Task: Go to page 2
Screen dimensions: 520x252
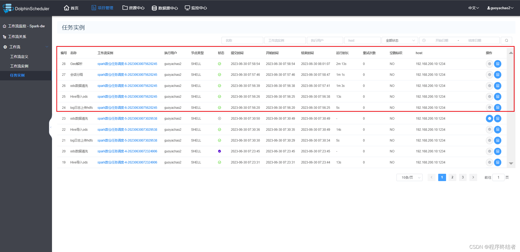Action: (452, 177)
